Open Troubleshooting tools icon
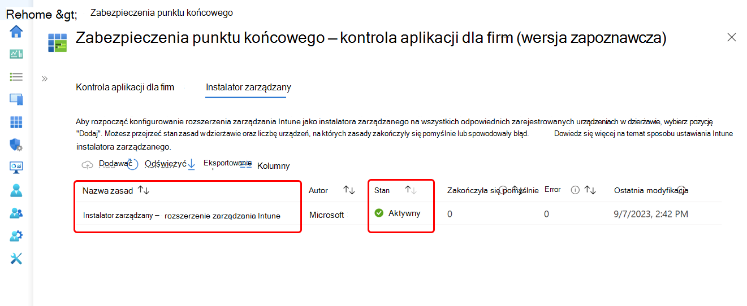The image size is (747, 306). (16, 259)
